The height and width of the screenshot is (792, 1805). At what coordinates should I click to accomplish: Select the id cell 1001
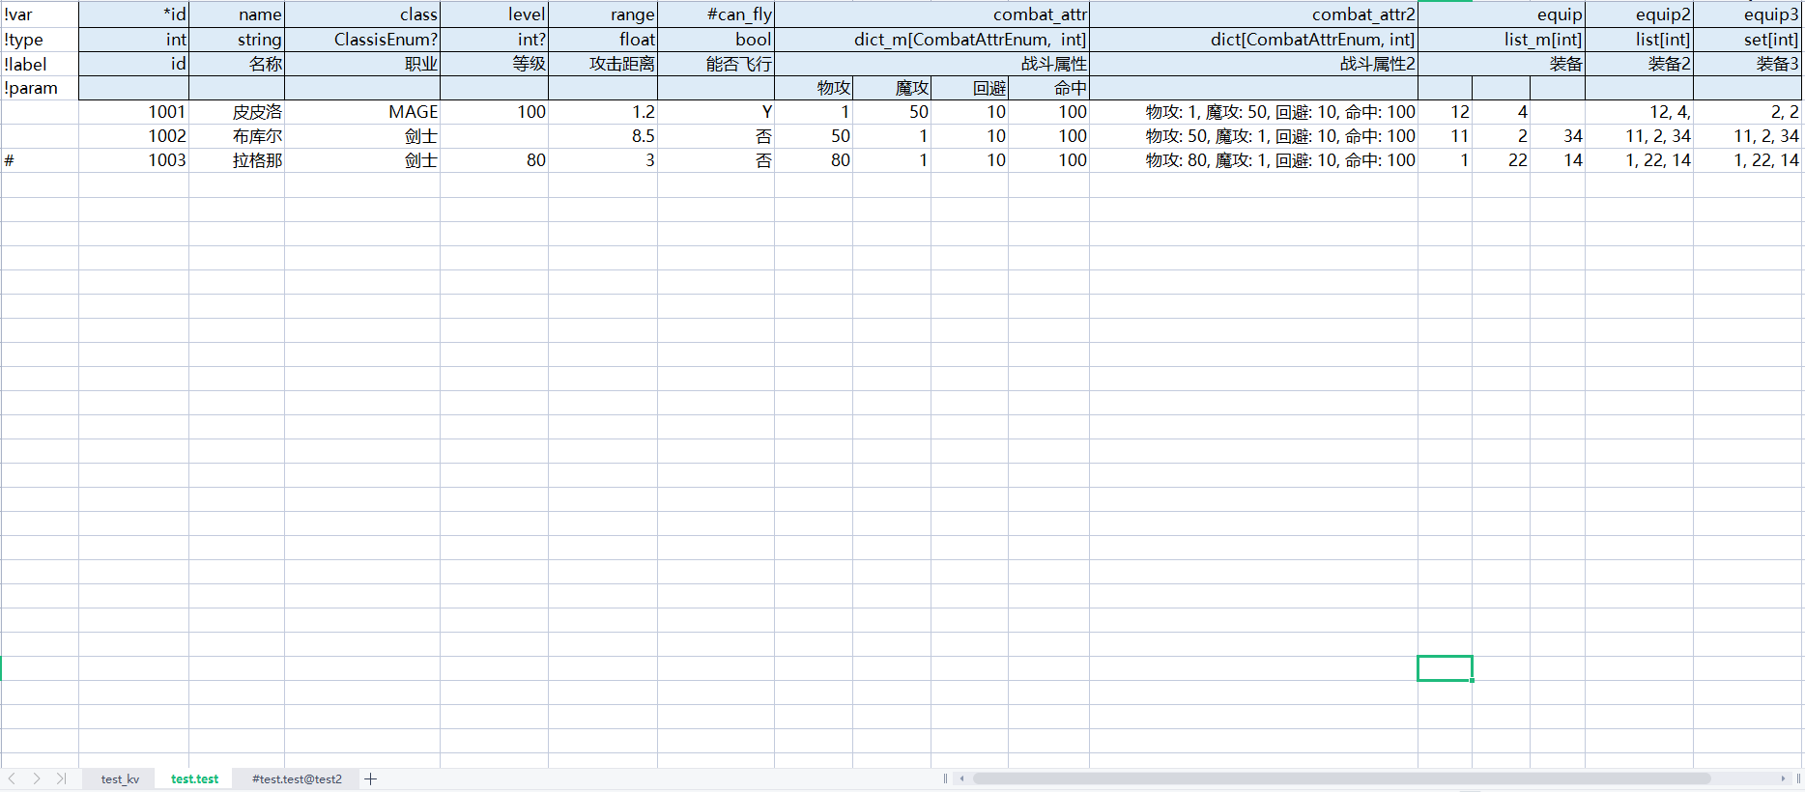click(133, 112)
